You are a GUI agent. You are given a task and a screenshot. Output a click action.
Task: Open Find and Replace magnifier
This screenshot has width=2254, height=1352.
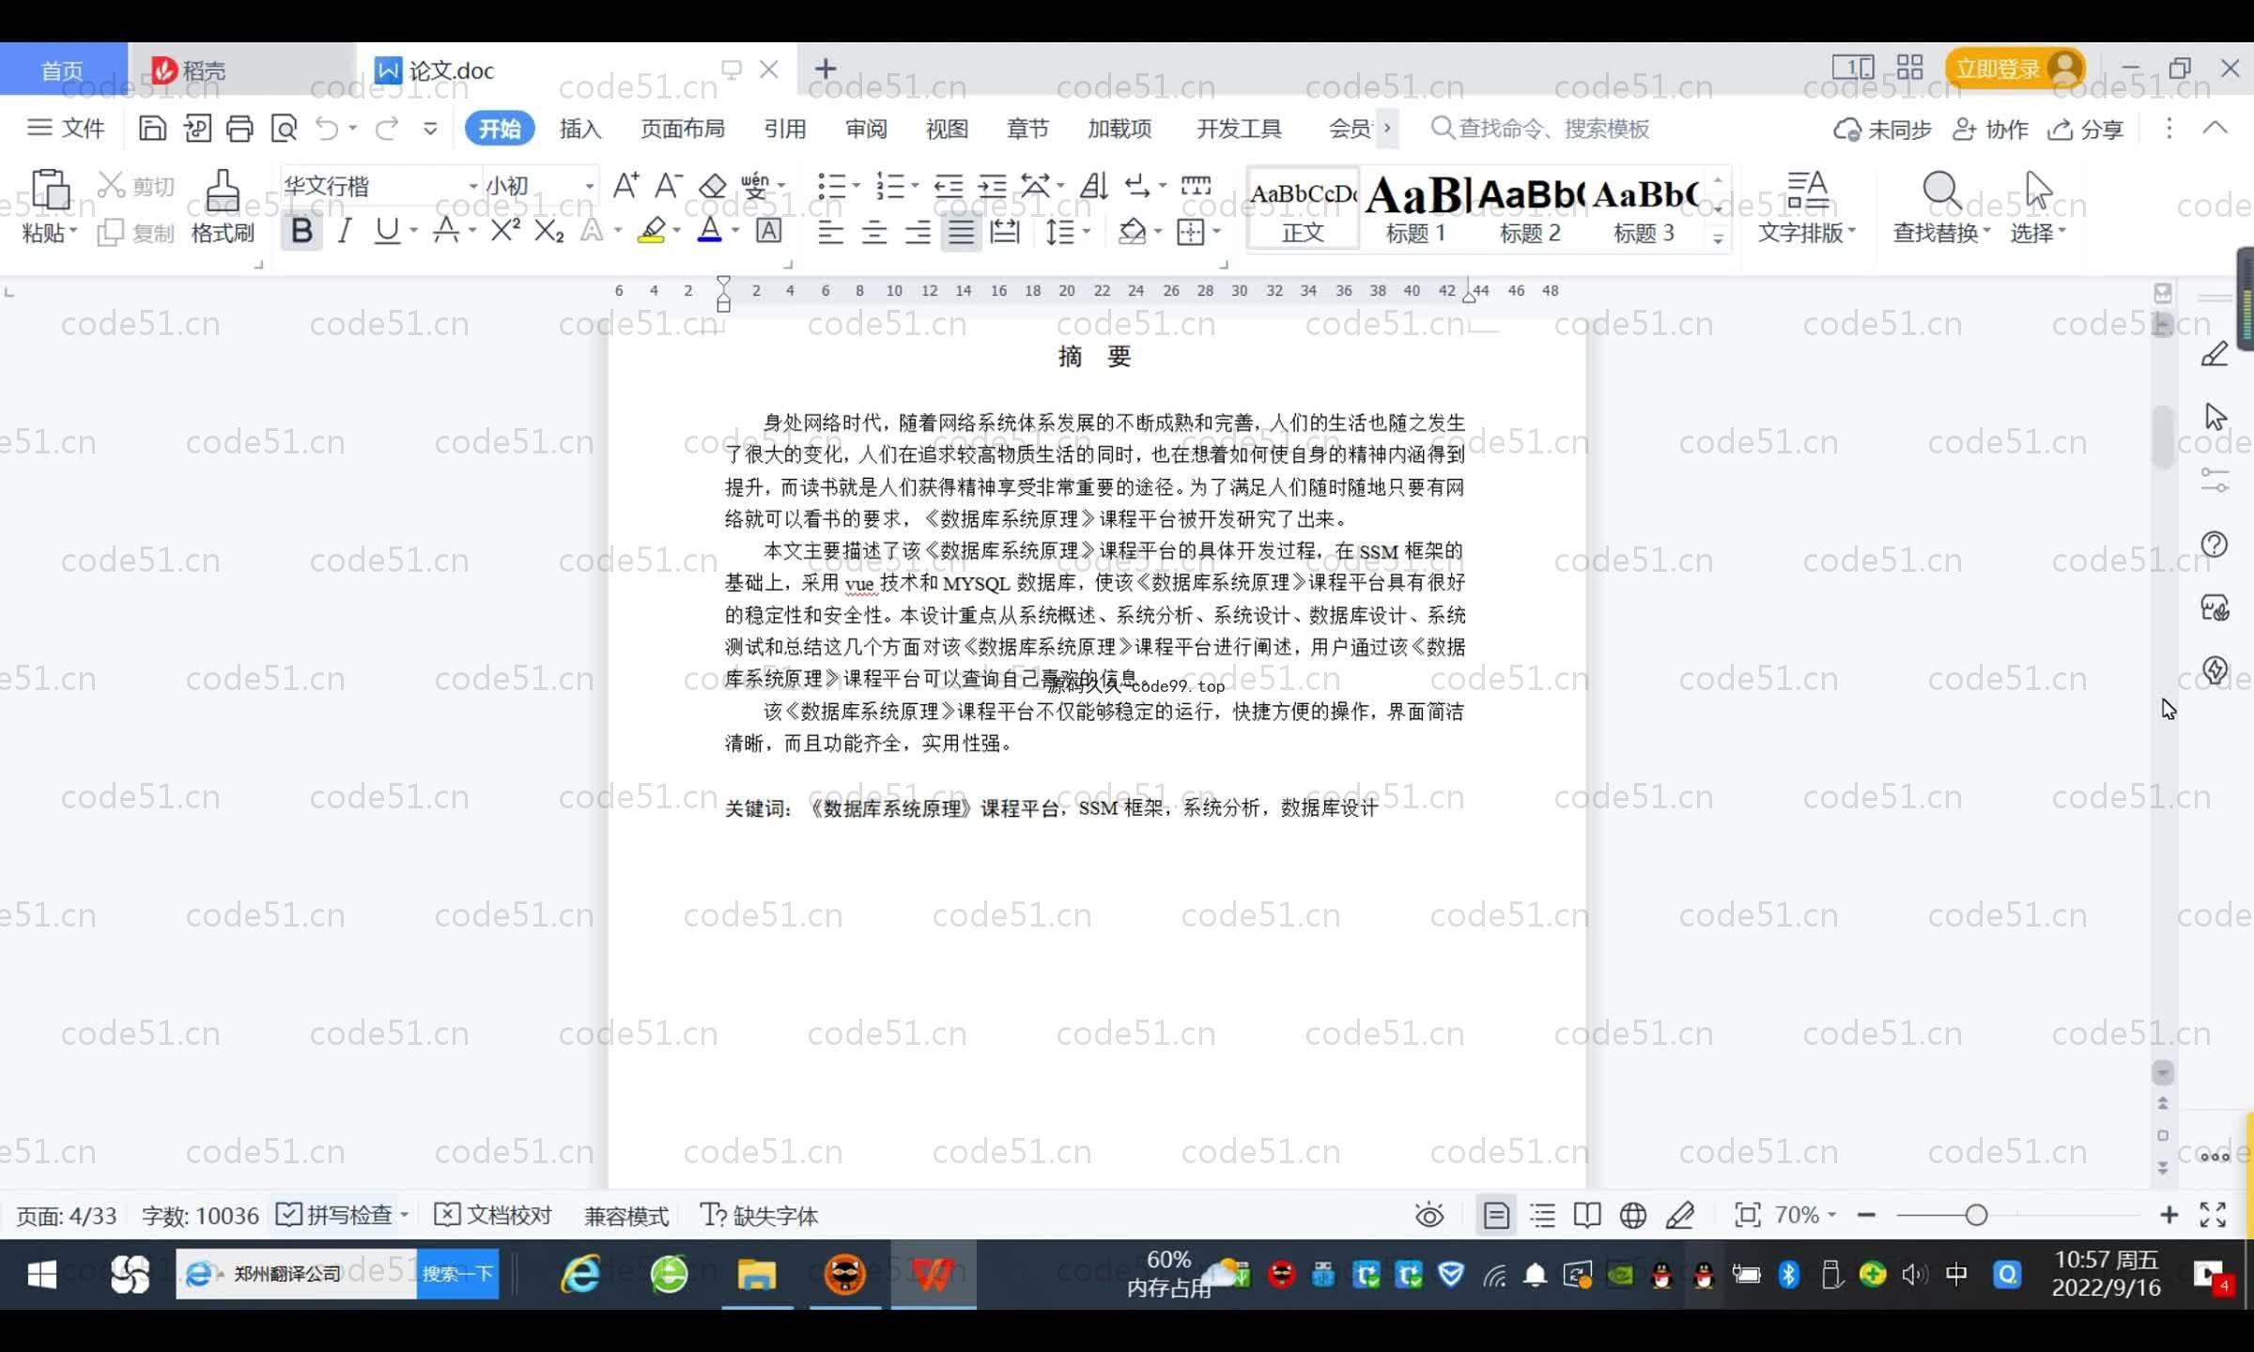(1940, 192)
